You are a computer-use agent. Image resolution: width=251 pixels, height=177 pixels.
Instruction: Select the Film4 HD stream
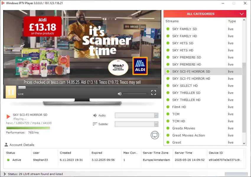pyautogui.click(x=203, y=107)
